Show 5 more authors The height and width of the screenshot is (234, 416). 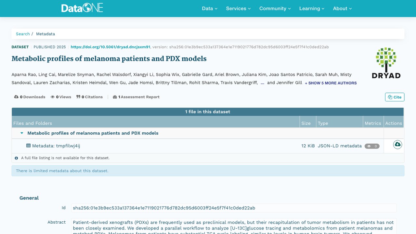tap(331, 83)
